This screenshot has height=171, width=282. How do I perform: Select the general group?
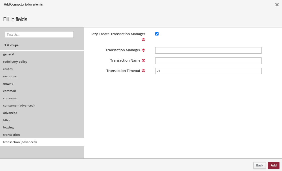pyautogui.click(x=8, y=54)
